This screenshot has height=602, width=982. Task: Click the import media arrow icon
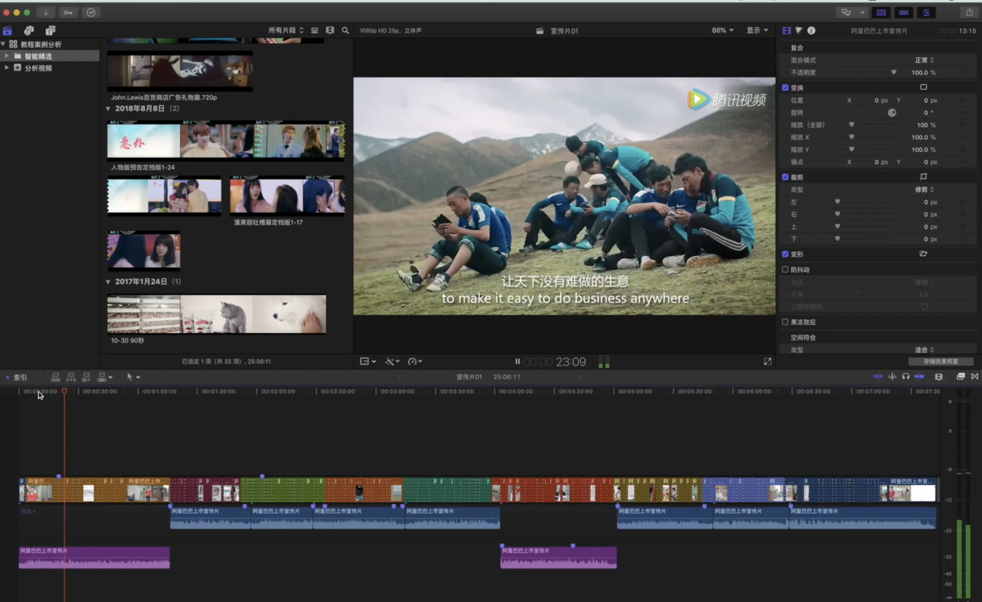pyautogui.click(x=46, y=12)
